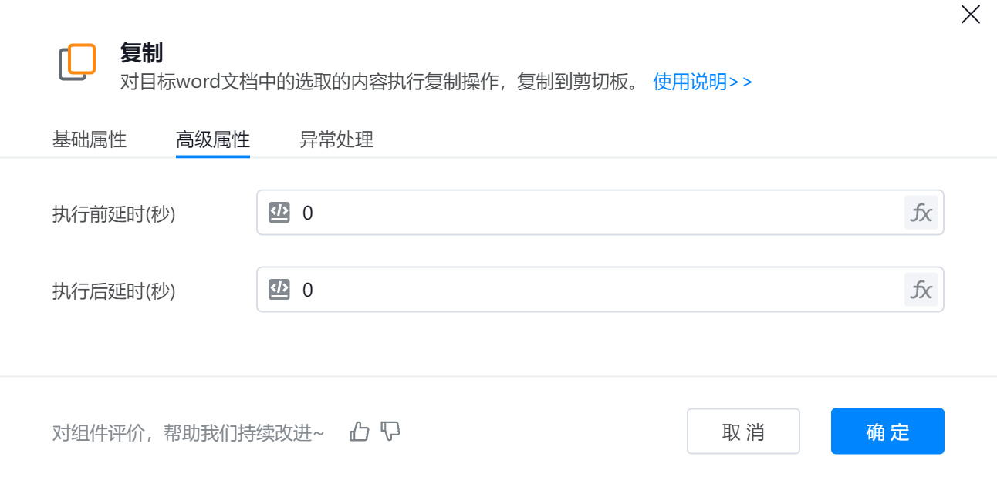
Task: Click the 对组件评价 feedback text
Action: pyautogui.click(x=188, y=433)
